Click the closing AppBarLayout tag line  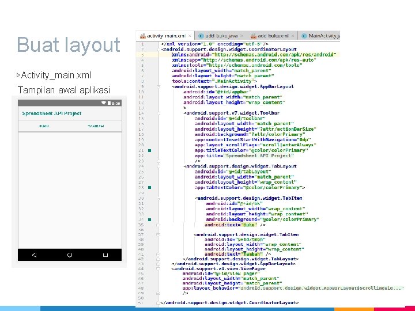point(233,264)
